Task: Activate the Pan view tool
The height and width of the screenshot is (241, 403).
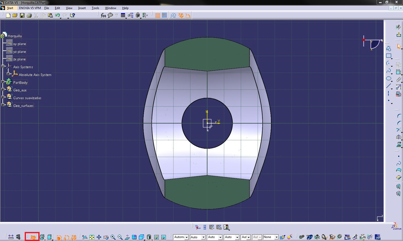Action: [99, 237]
